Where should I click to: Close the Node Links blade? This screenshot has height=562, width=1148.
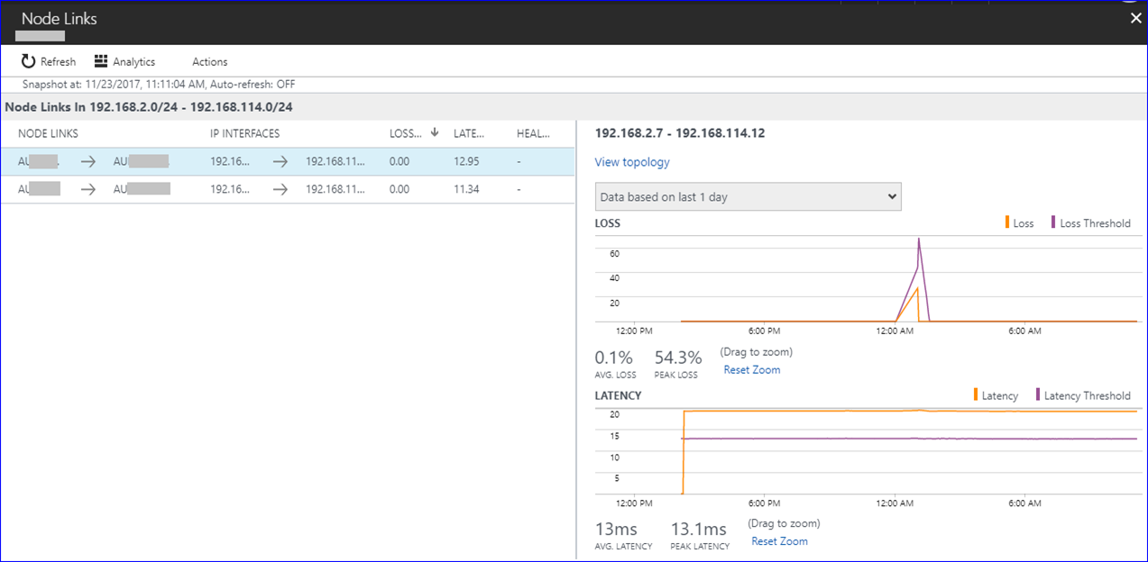coord(1135,18)
